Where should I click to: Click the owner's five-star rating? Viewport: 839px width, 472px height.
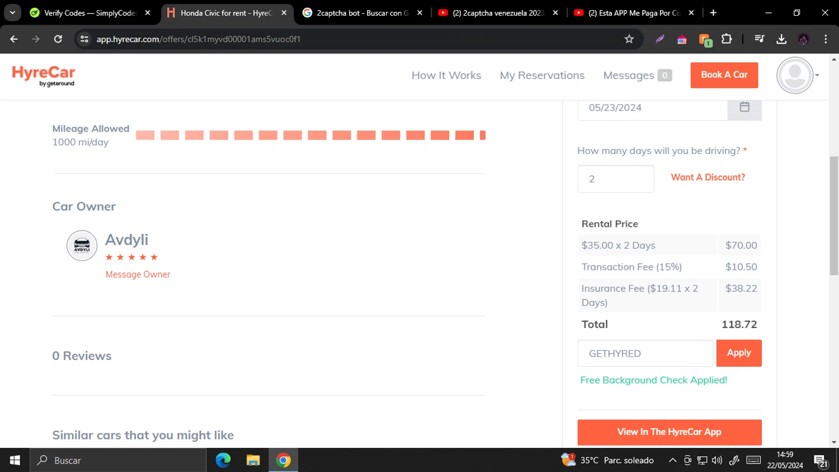tap(131, 257)
